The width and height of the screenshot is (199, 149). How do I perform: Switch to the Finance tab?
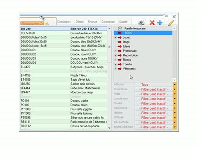(92, 22)
